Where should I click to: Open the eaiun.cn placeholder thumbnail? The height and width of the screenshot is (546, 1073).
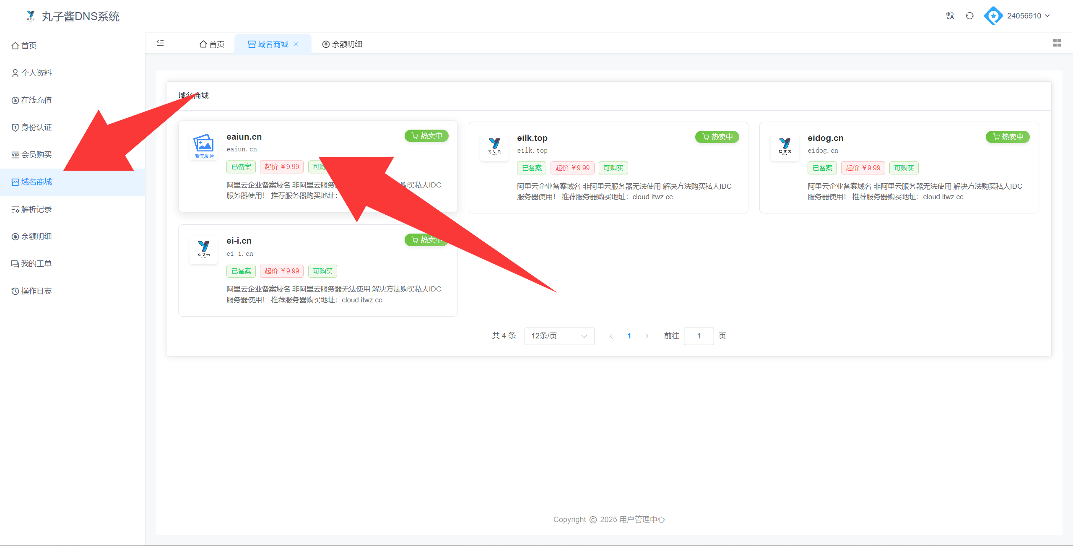pyautogui.click(x=204, y=146)
